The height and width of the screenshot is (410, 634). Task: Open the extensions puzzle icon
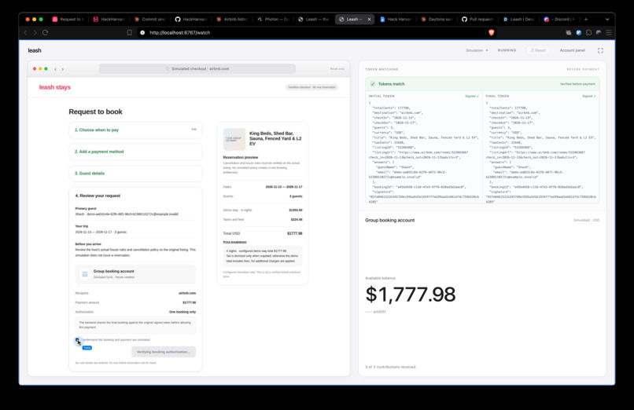(x=588, y=33)
